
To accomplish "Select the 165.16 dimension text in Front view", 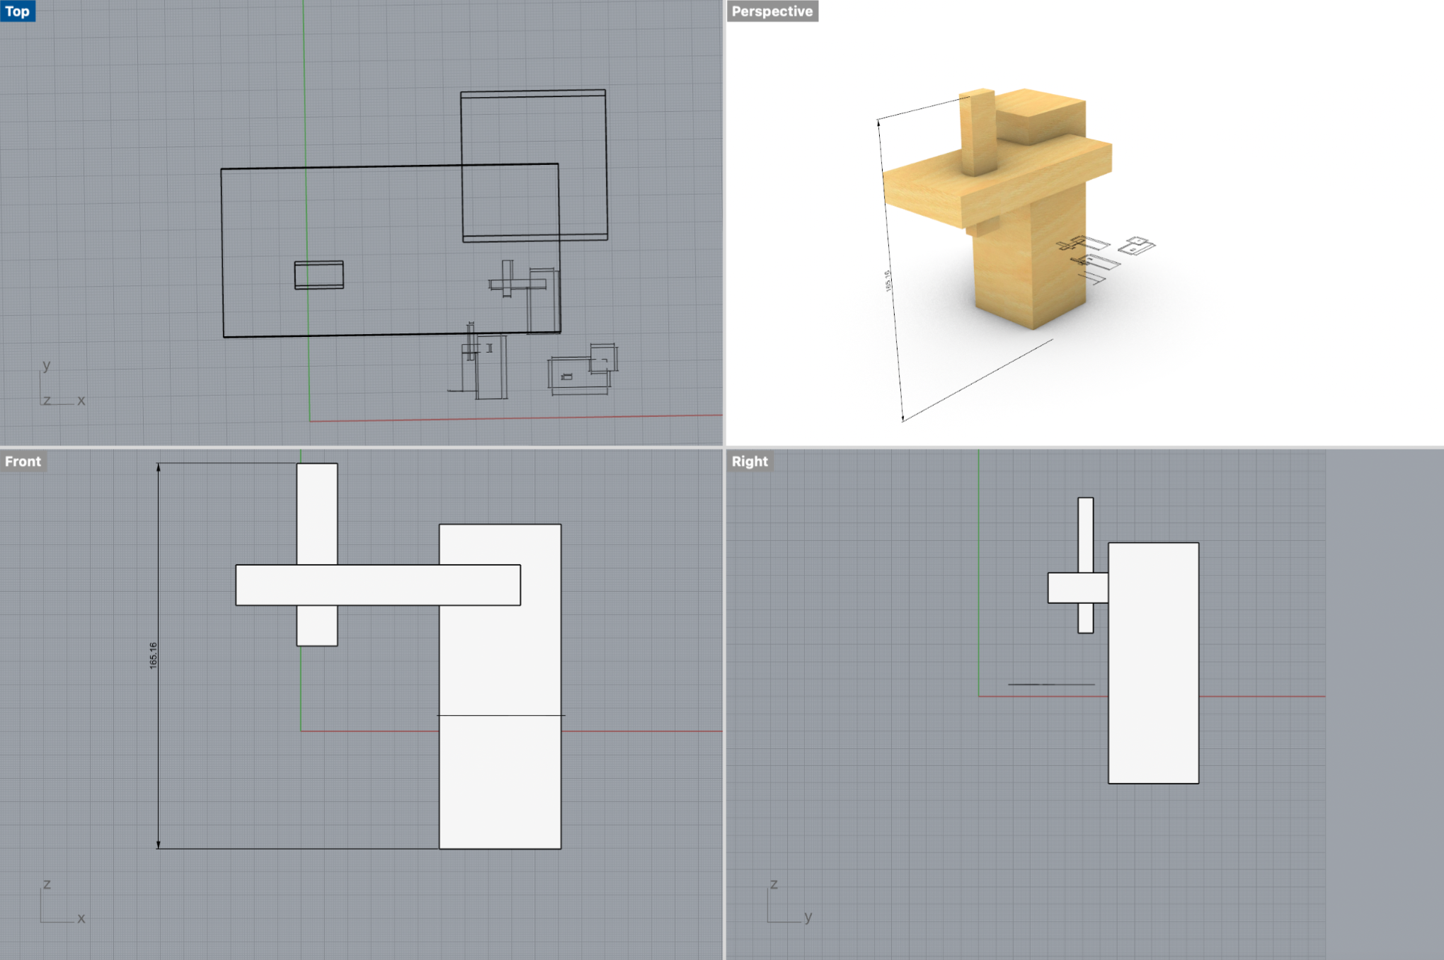I will 154,656.
